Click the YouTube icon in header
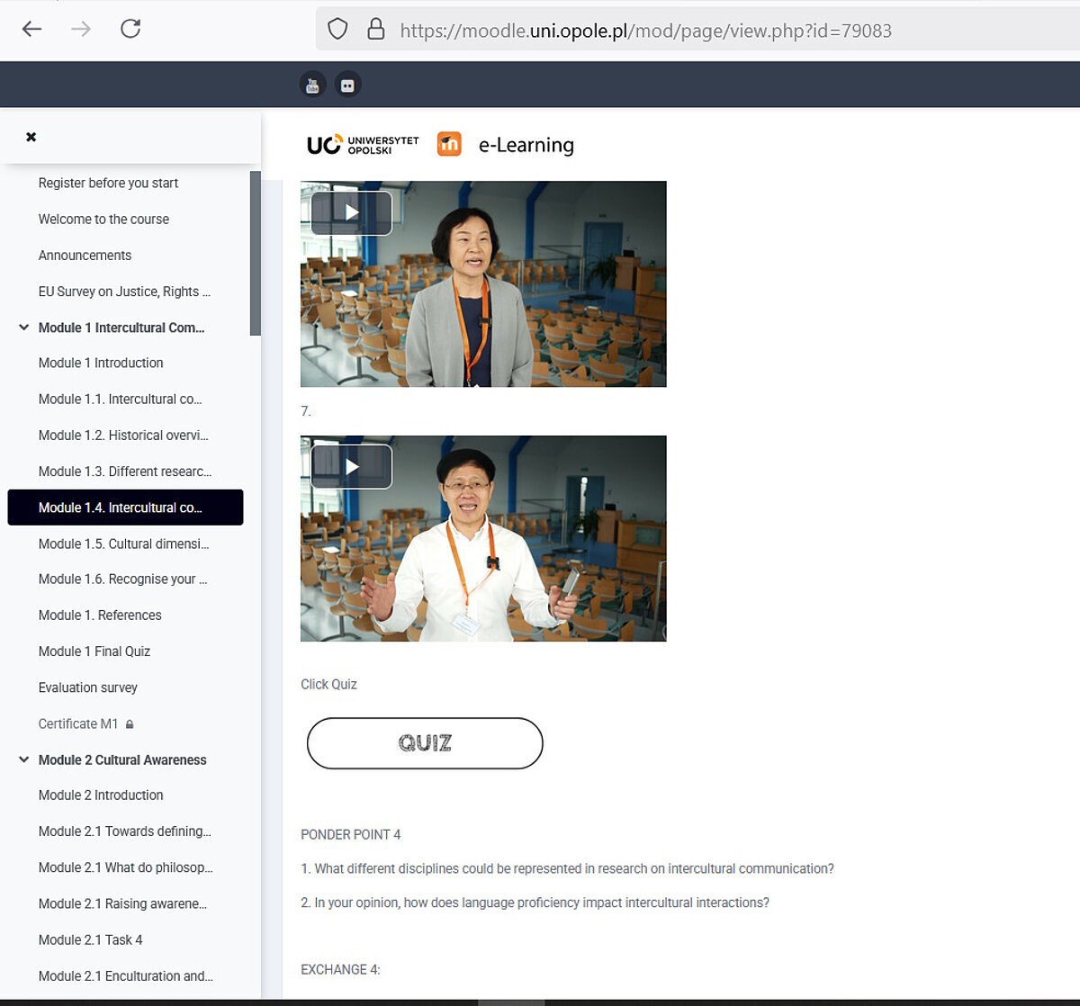The width and height of the screenshot is (1080, 1006). tap(312, 85)
